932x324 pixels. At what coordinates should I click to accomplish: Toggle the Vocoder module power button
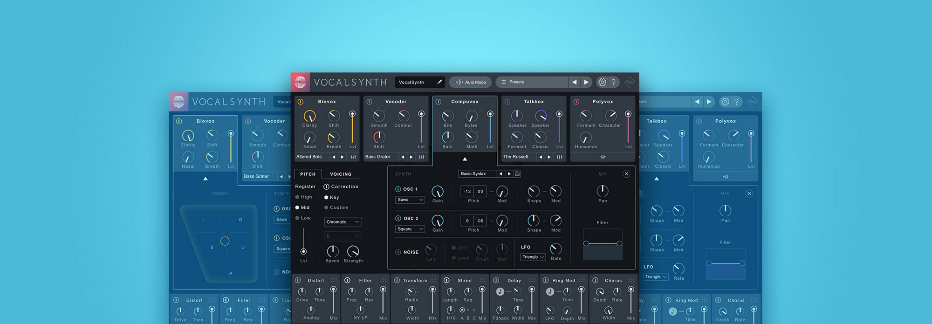pos(370,102)
